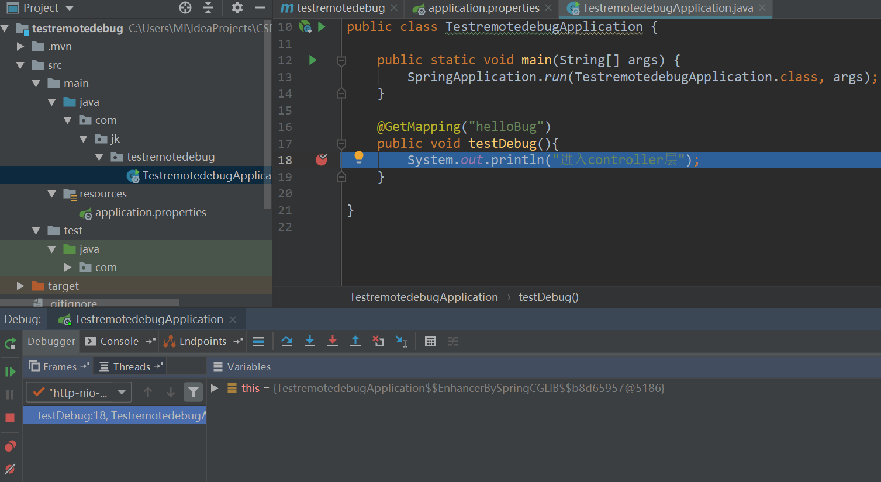Open the Console tab
Image resolution: width=881 pixels, height=482 pixels.
119,341
